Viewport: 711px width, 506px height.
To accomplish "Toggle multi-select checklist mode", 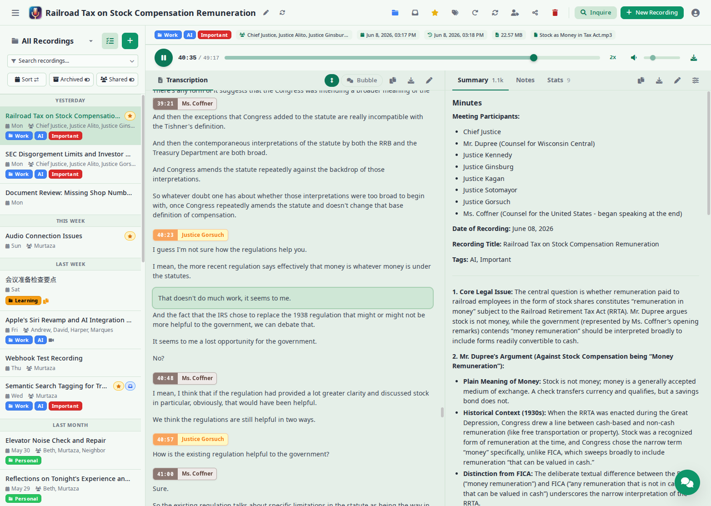I will pyautogui.click(x=110, y=41).
